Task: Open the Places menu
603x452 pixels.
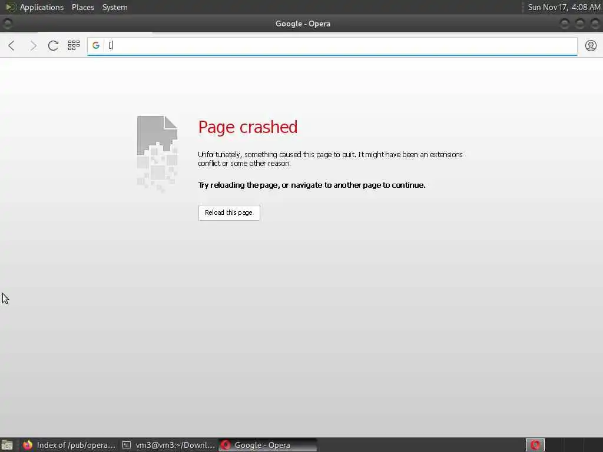Action: (82, 7)
